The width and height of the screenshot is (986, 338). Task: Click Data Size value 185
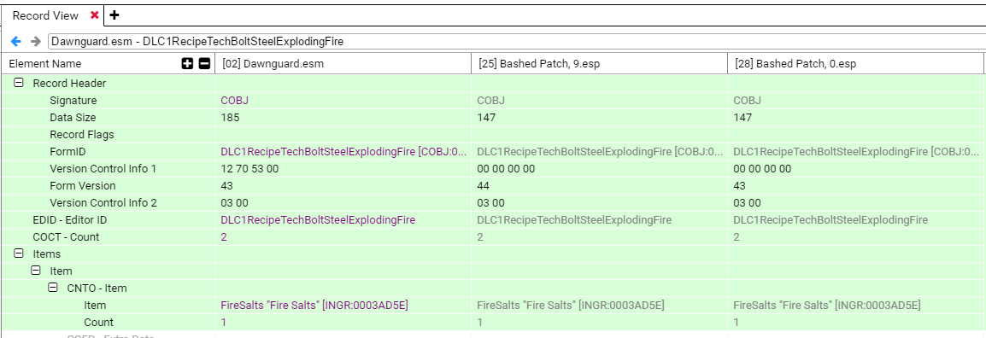coord(230,118)
